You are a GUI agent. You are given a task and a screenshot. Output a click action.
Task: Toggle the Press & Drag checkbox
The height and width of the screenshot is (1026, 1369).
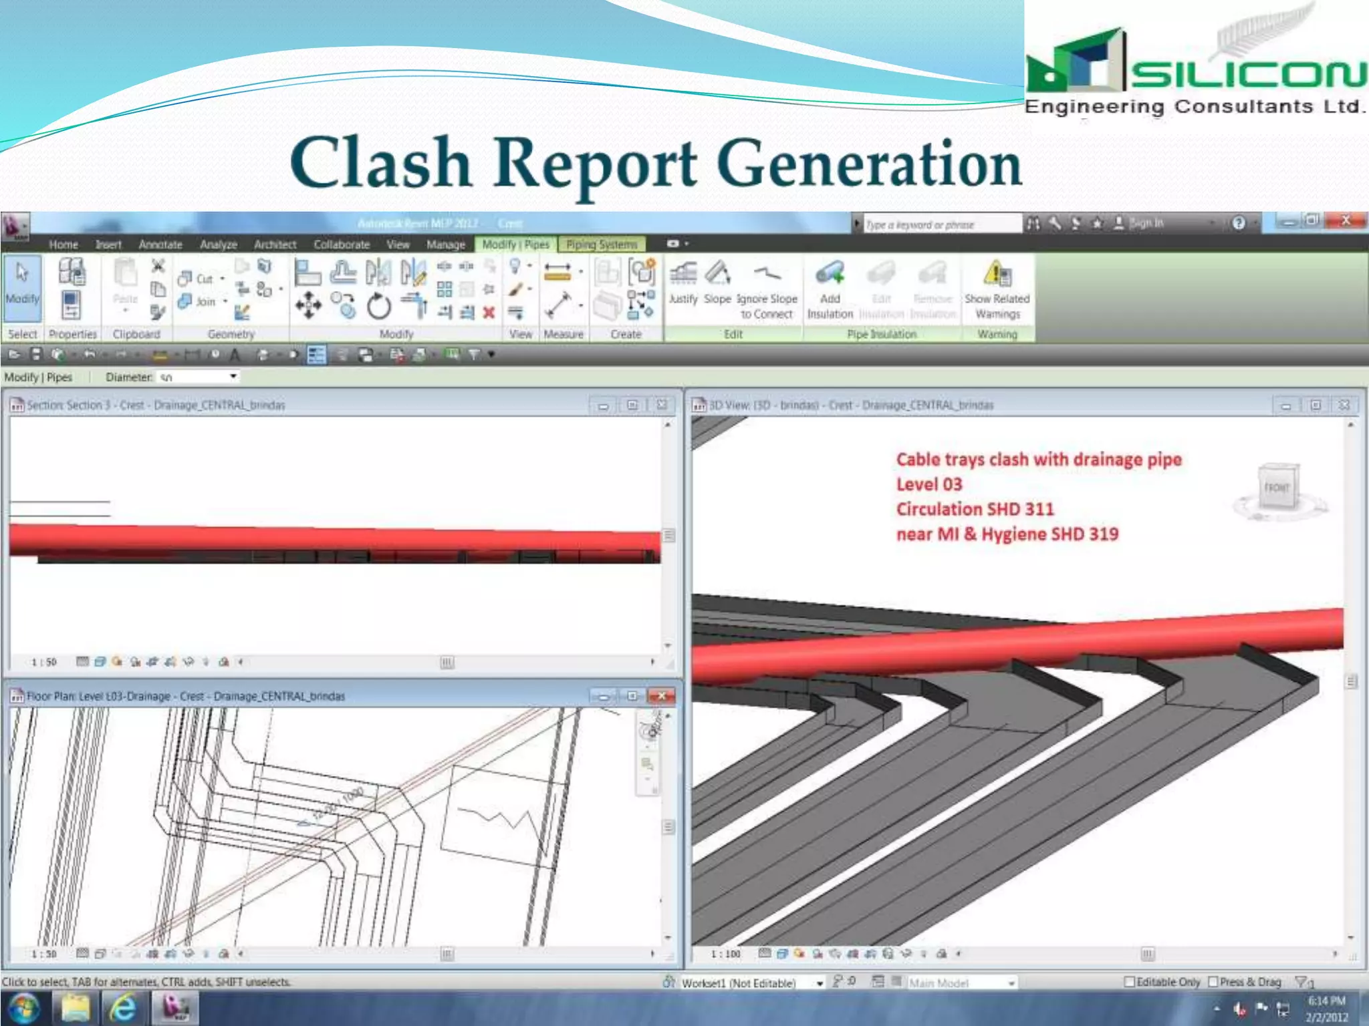click(1213, 982)
